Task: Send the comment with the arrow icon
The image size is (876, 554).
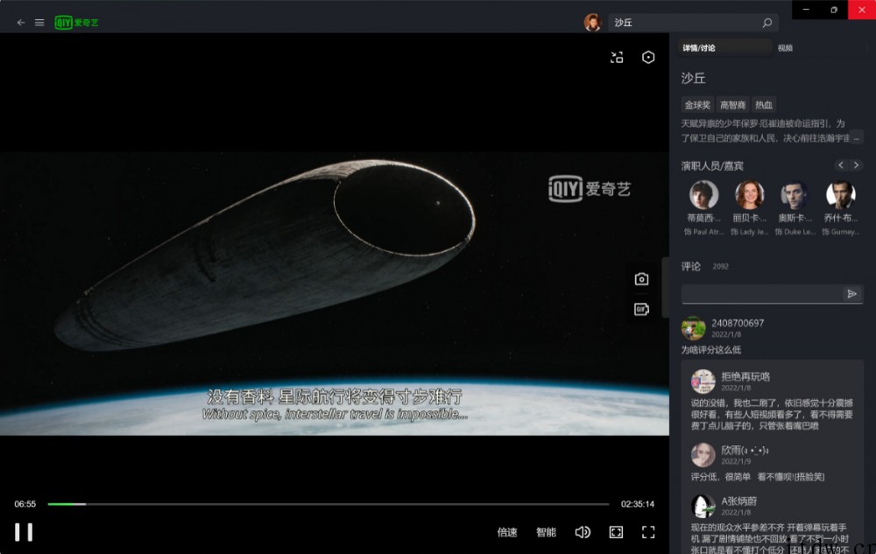Action: click(852, 294)
